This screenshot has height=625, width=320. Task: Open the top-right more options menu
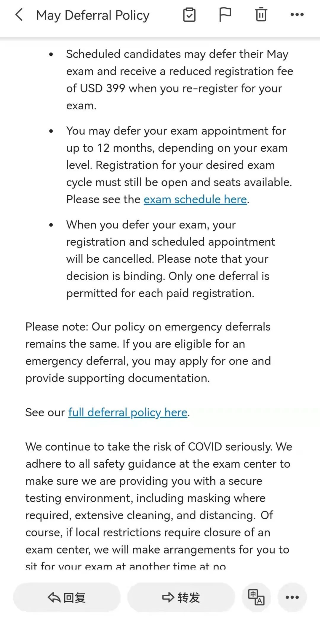(x=297, y=15)
